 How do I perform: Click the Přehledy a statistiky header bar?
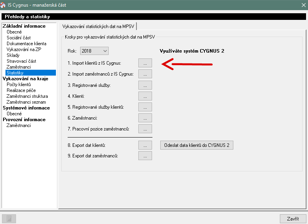click(x=154, y=17)
